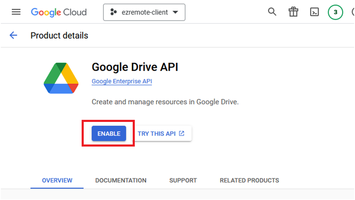The width and height of the screenshot is (355, 200).
Task: Click TRY THIS API button
Action: tap(162, 134)
